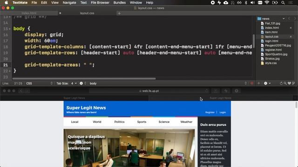Click the plus icon in file browser footer
This screenshot has width=298, height=167.
259,83
